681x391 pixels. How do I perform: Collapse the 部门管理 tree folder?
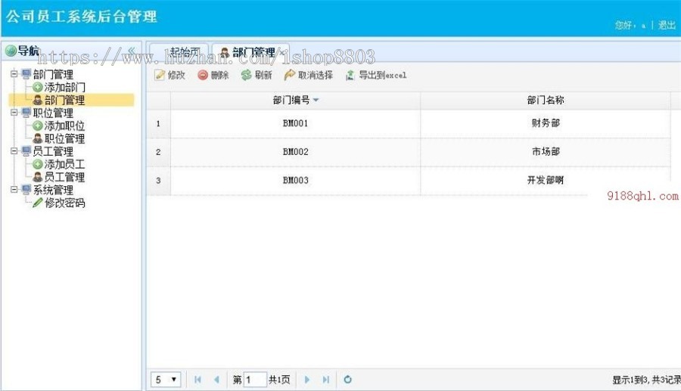click(14, 74)
